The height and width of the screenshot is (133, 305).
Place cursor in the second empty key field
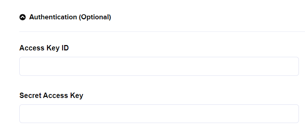coord(159,114)
